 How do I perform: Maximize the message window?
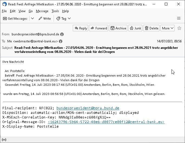pyautogui.click(x=166, y=4)
